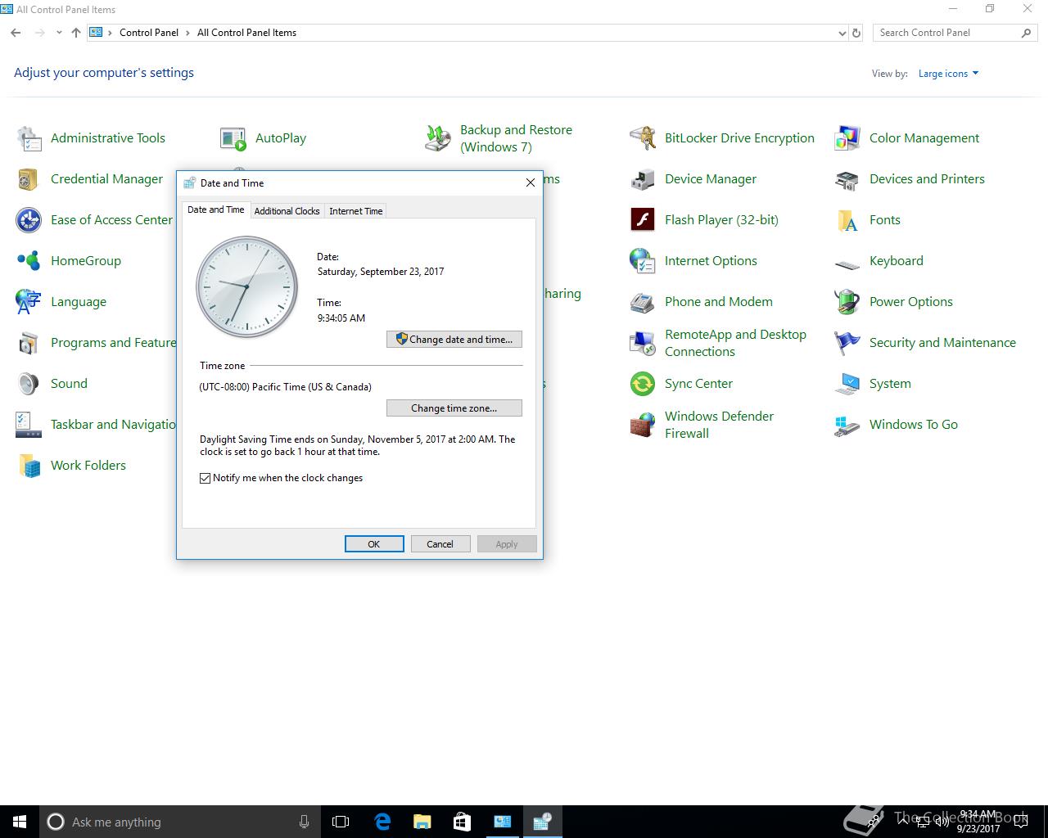
Task: Open Task View on taskbar
Action: pyautogui.click(x=341, y=822)
